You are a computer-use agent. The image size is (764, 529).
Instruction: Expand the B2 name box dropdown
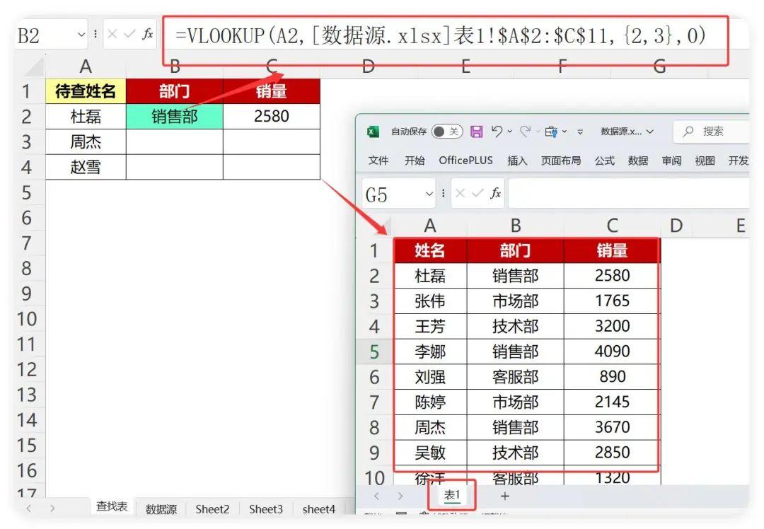tap(81, 35)
